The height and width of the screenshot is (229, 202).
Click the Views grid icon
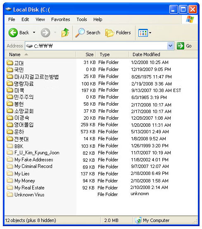tap(143, 33)
